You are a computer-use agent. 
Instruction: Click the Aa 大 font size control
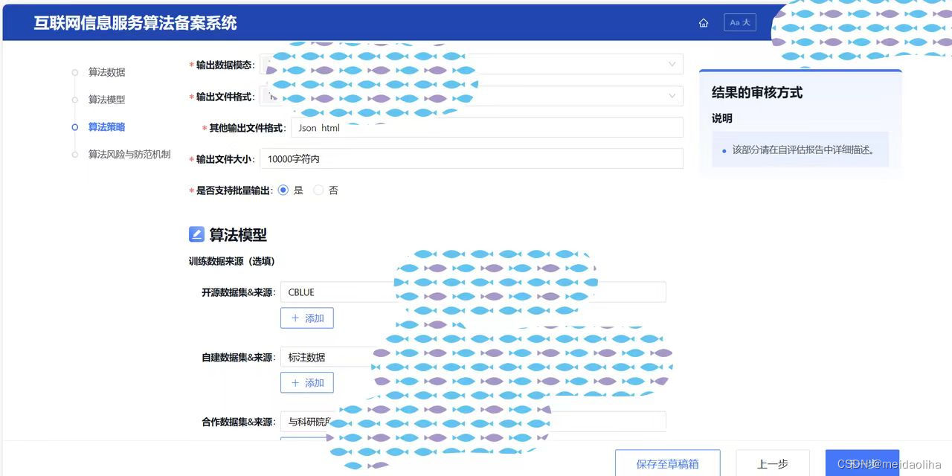tap(739, 22)
